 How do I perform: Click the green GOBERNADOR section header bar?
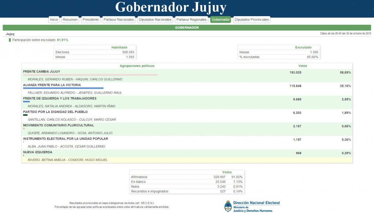(x=187, y=28)
